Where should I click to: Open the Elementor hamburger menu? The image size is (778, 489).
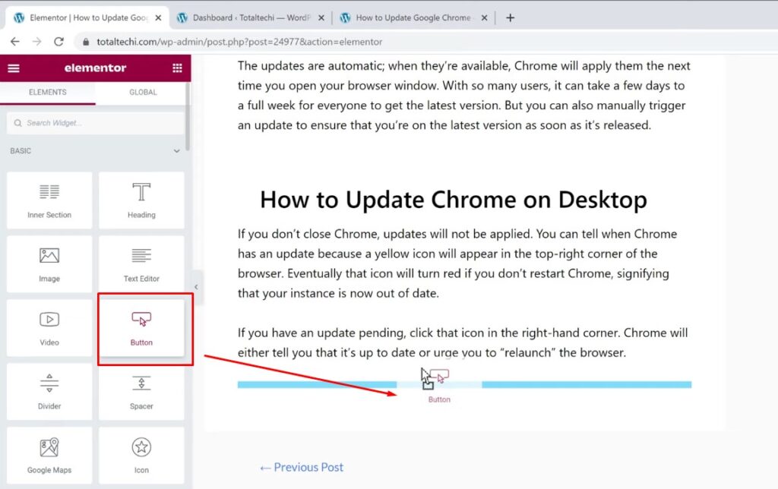tap(13, 68)
